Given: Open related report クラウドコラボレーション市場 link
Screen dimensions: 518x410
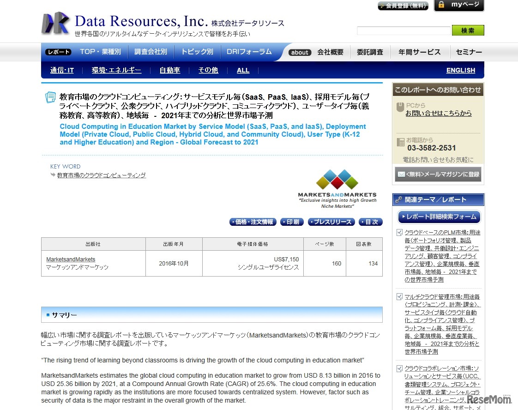Looking at the screenshot, I should [x=442, y=387].
